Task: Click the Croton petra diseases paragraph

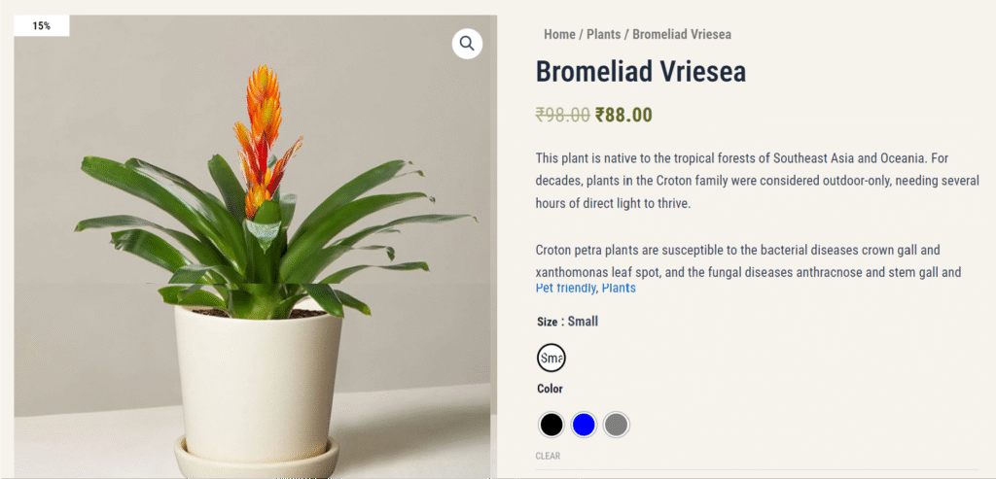Action: [748, 260]
